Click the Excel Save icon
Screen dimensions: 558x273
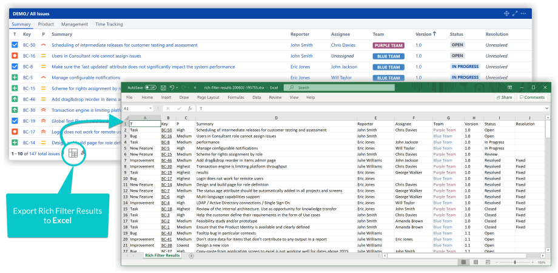click(164, 88)
